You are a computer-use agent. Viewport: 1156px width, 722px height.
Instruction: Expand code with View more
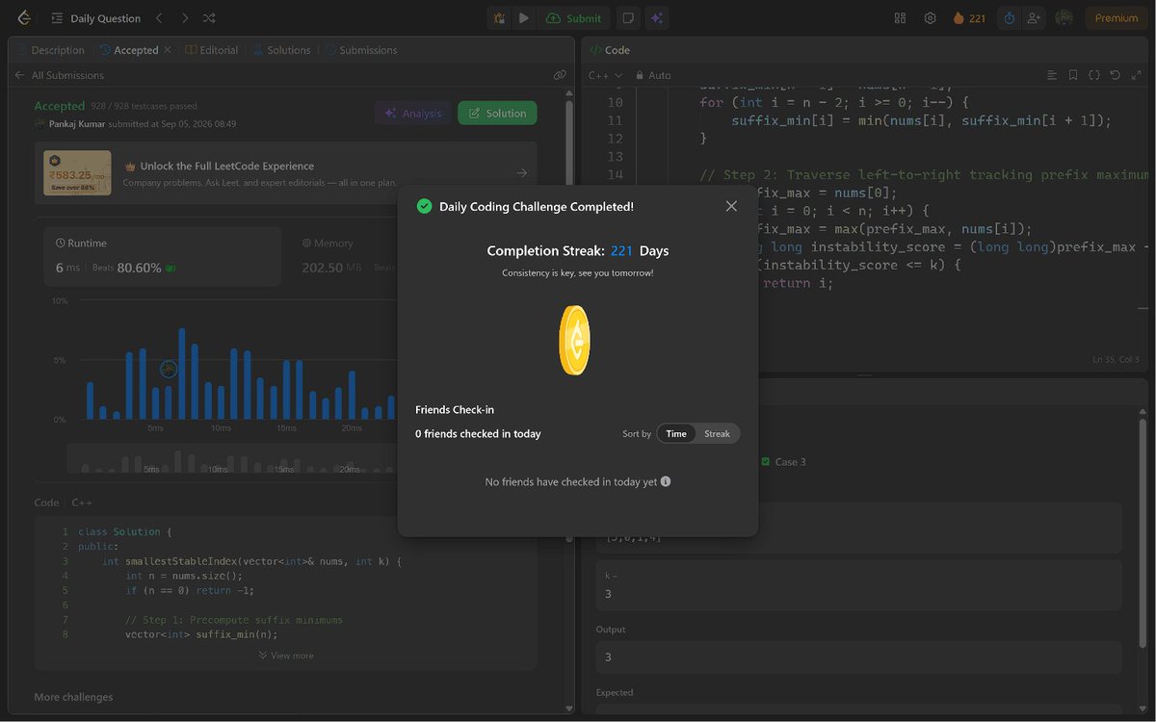pyautogui.click(x=286, y=656)
